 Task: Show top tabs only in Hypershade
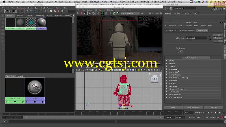(x=6, y=11)
